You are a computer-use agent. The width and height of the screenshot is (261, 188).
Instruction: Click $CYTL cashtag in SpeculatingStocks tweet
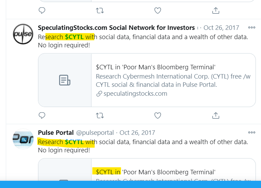[x=74, y=37]
